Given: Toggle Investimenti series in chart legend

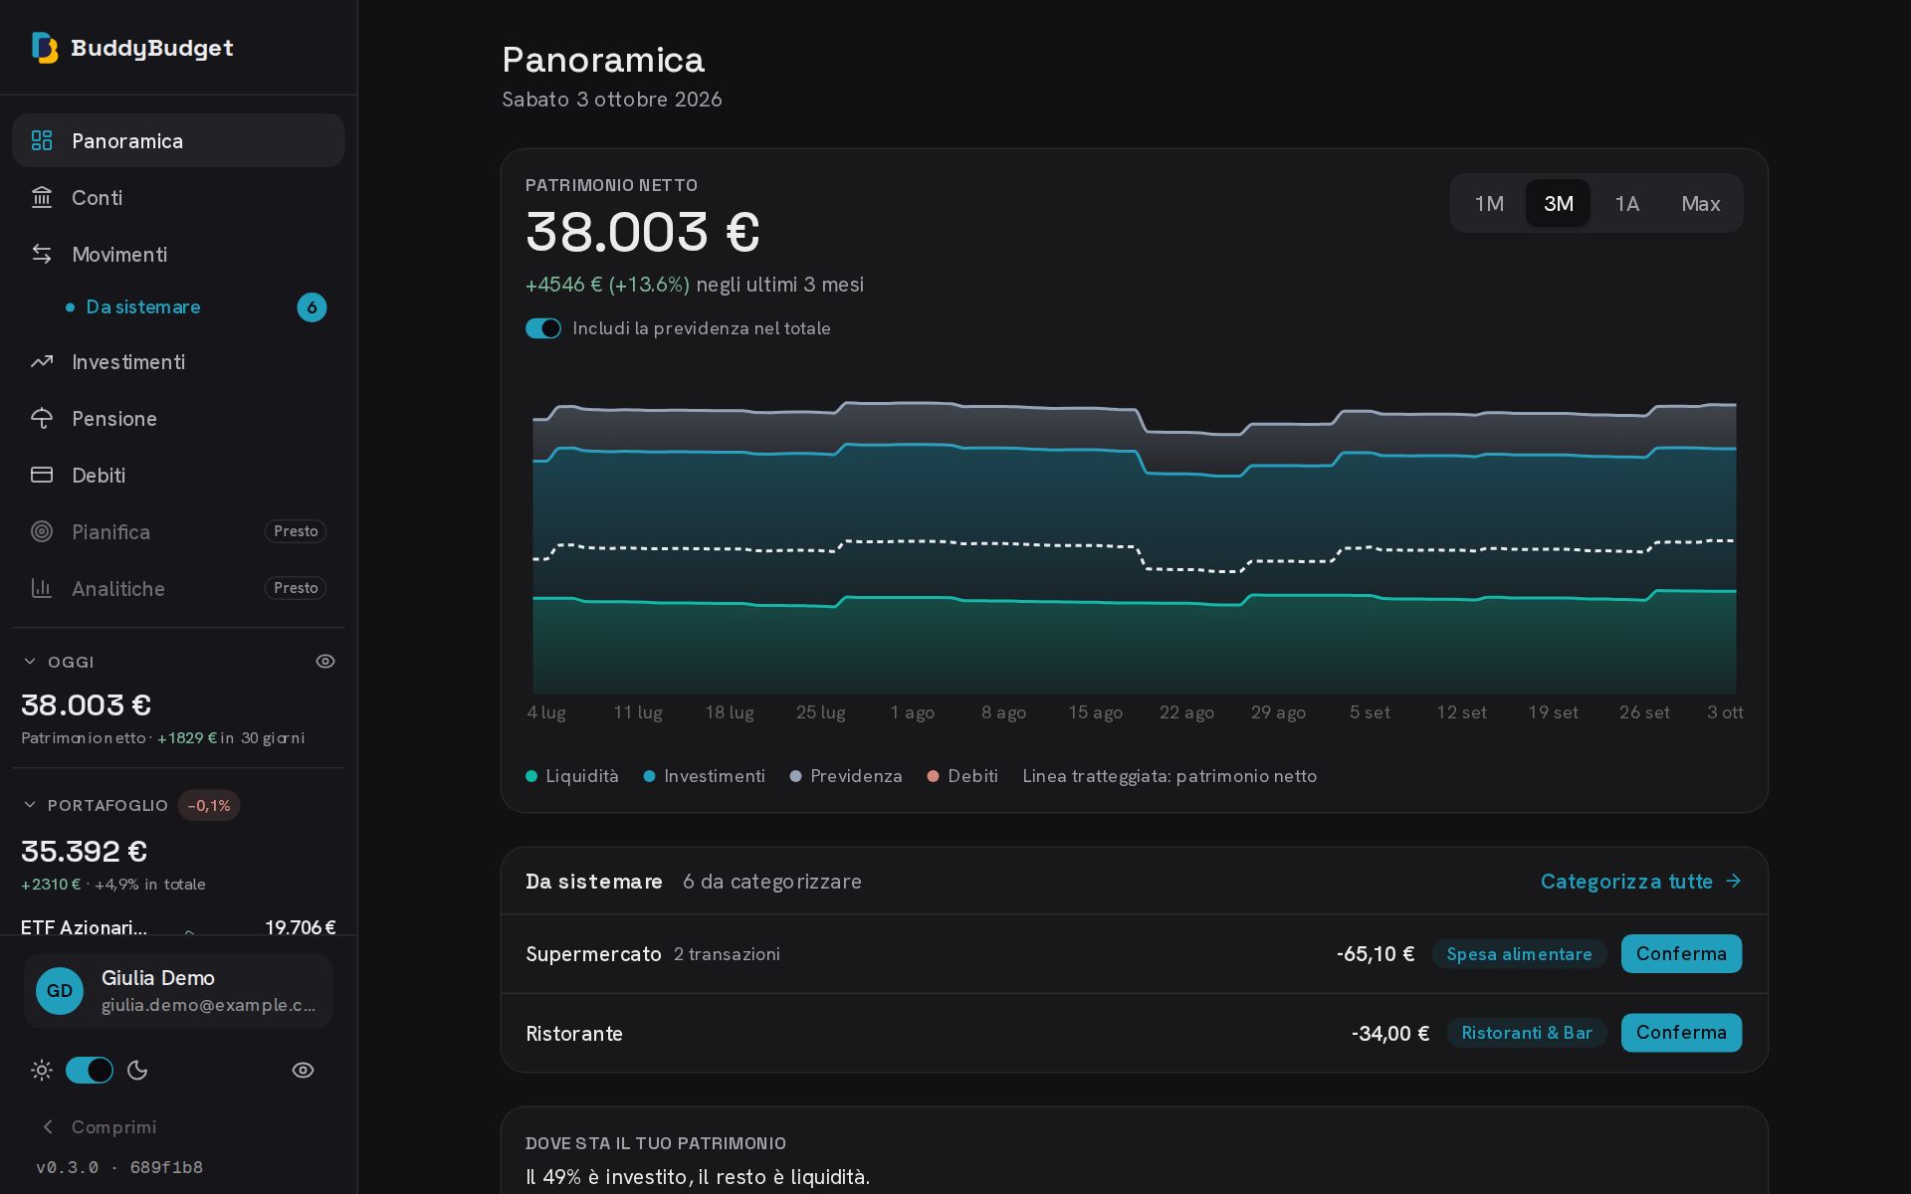Looking at the screenshot, I should click(x=705, y=776).
